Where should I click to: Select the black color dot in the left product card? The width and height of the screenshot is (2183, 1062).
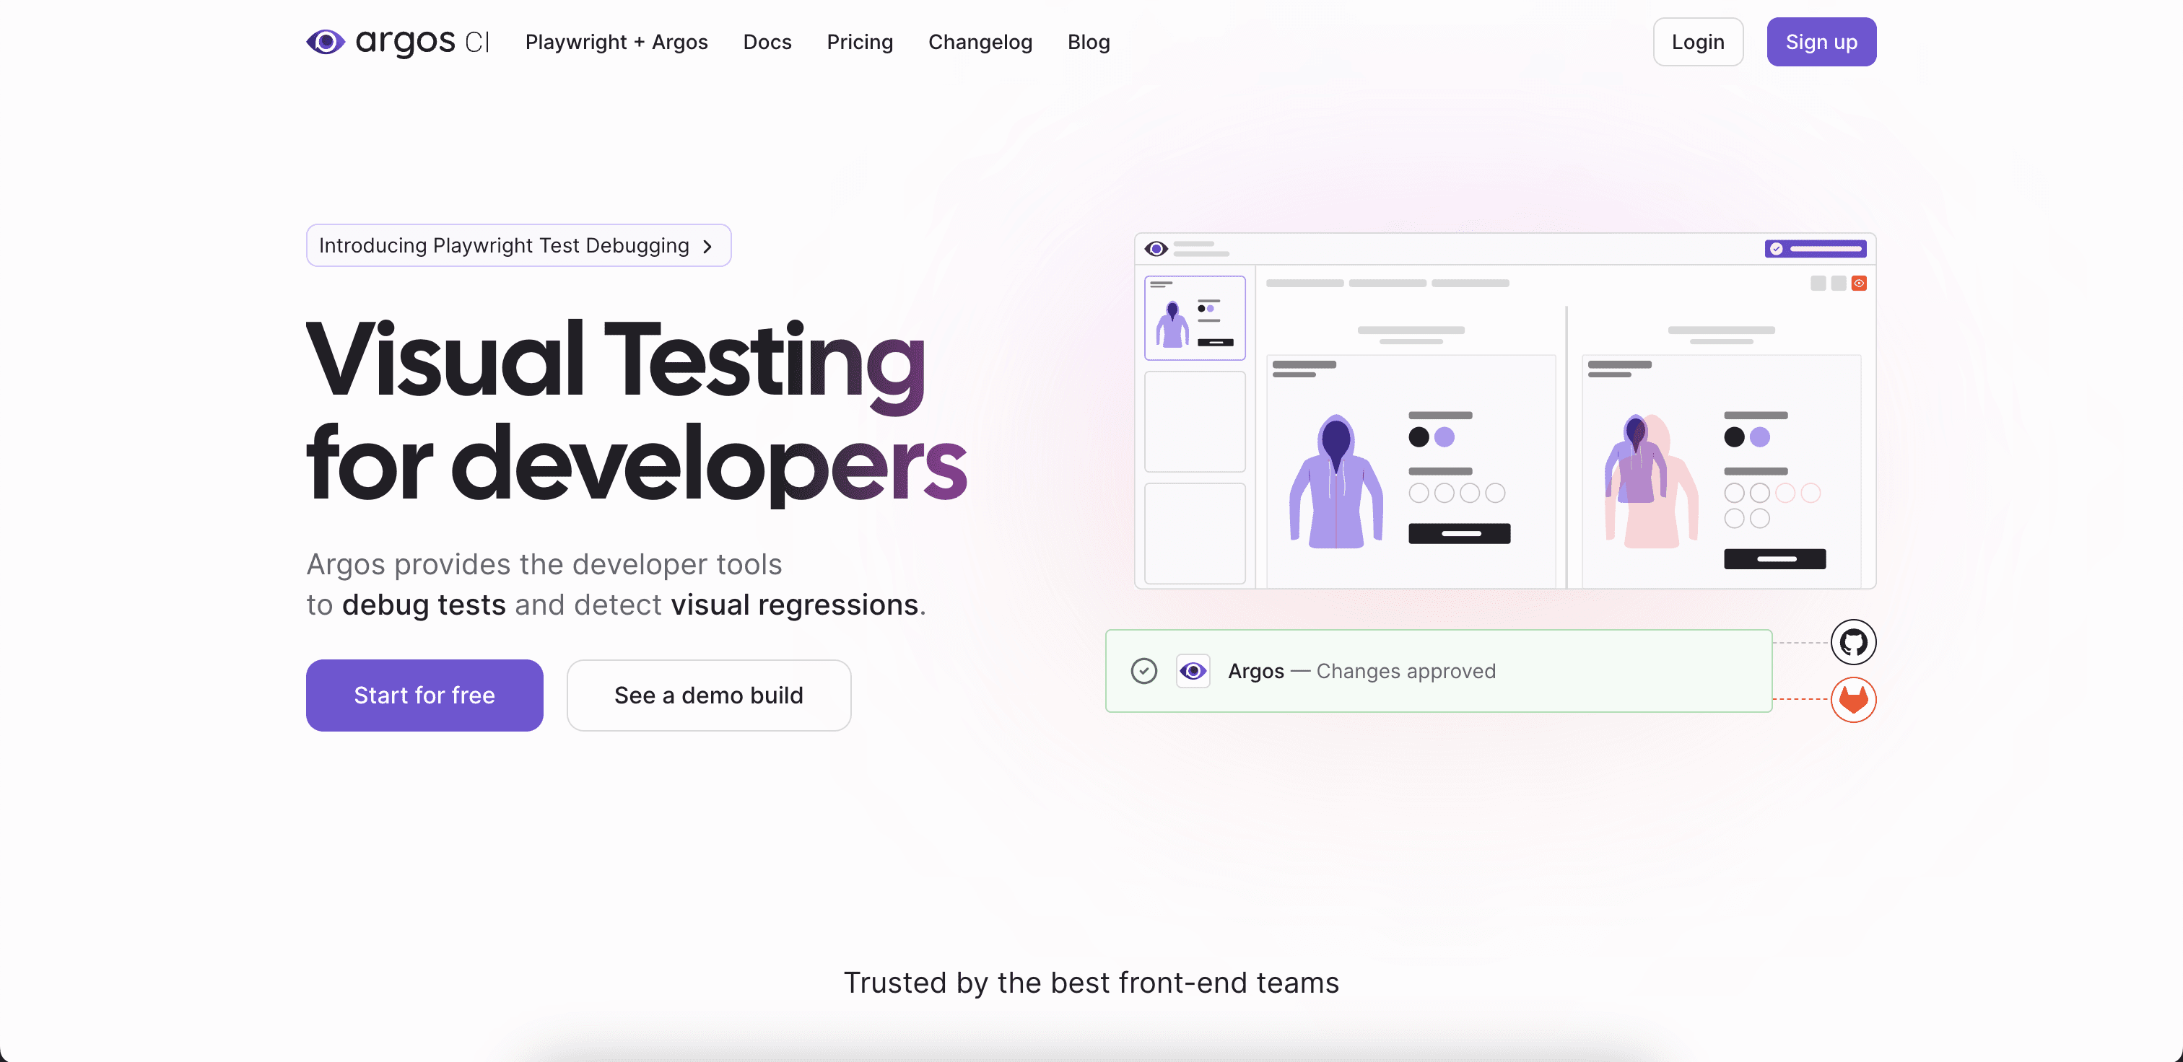tap(1419, 437)
